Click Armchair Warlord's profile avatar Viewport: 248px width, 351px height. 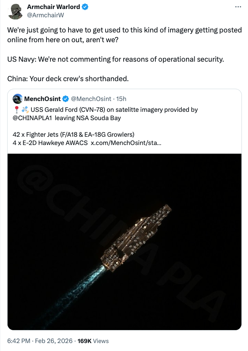14,12
